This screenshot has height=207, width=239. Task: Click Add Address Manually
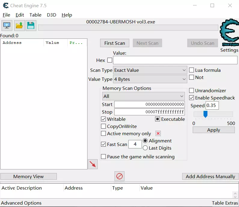(210, 176)
